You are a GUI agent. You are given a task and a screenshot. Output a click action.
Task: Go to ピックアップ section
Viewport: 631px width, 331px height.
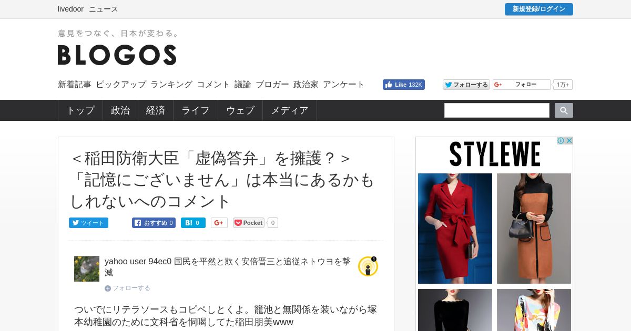pos(121,85)
